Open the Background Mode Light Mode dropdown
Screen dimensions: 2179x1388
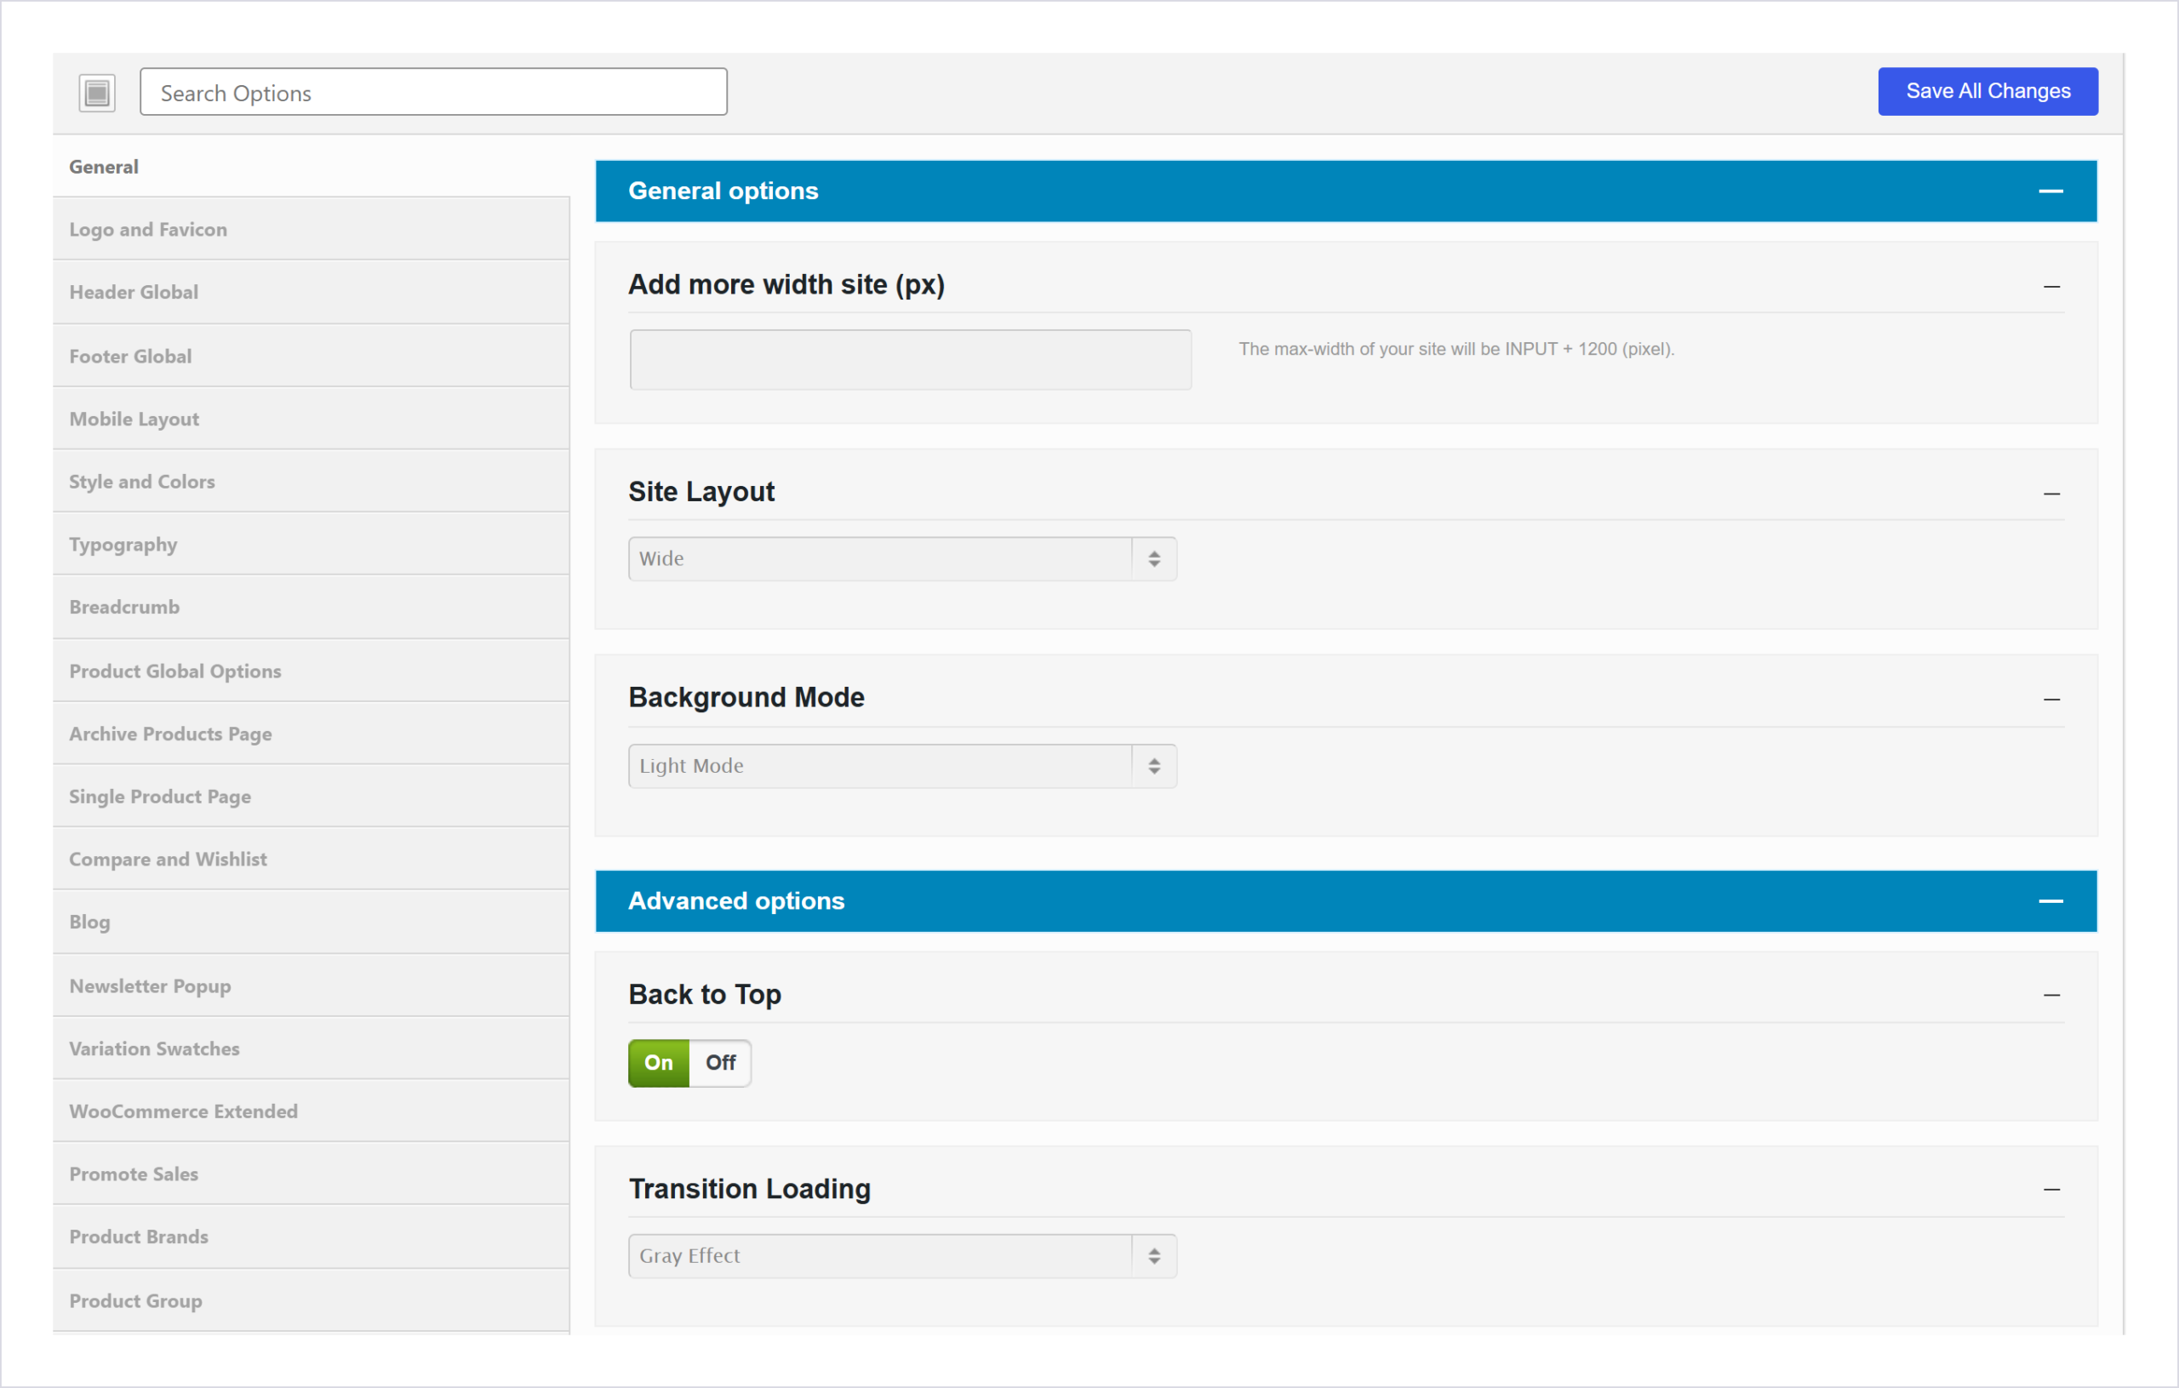[902, 767]
